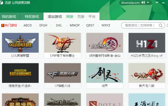This screenshot has width=168, height=106.
Task: Click the LOL英雄联盟 label
Action: 20,56
